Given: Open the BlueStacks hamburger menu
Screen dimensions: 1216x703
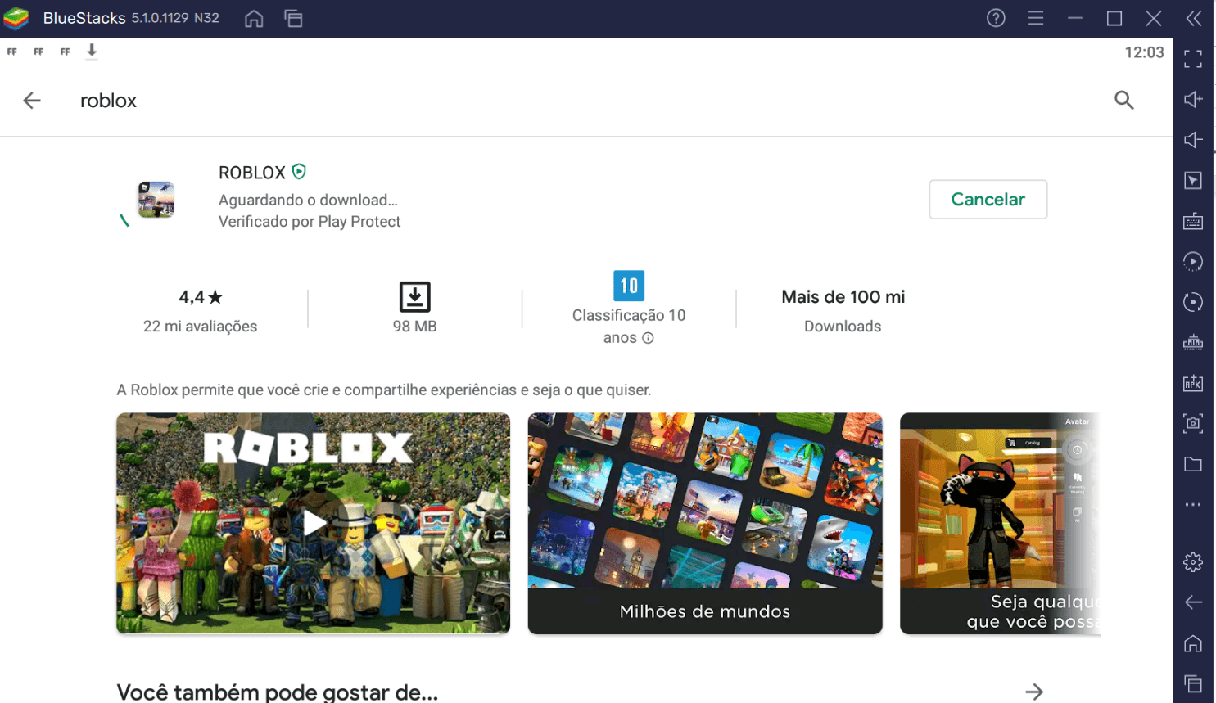Looking at the screenshot, I should point(1036,18).
